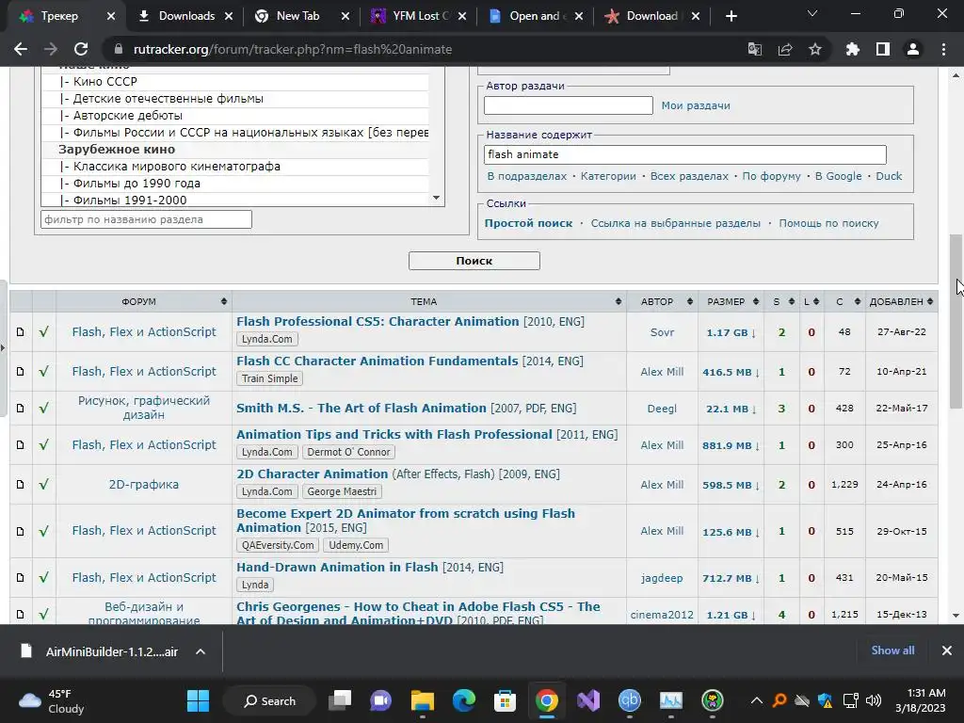The image size is (964, 723).
Task: Bookmark this page with the star icon
Action: pos(815,49)
